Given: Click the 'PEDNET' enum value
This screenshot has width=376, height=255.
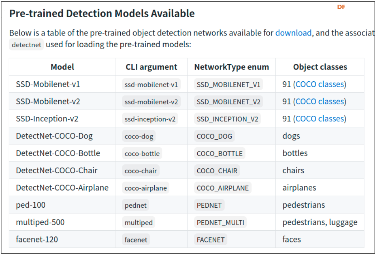Looking at the screenshot, I should click(209, 205).
